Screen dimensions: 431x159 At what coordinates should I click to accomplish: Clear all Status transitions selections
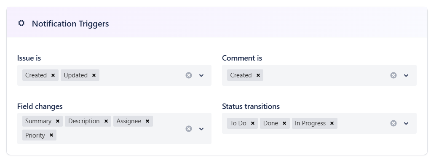(394, 123)
